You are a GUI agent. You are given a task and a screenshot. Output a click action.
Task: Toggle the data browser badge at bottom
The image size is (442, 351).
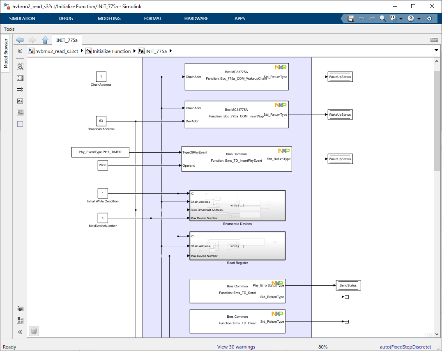[34, 331]
